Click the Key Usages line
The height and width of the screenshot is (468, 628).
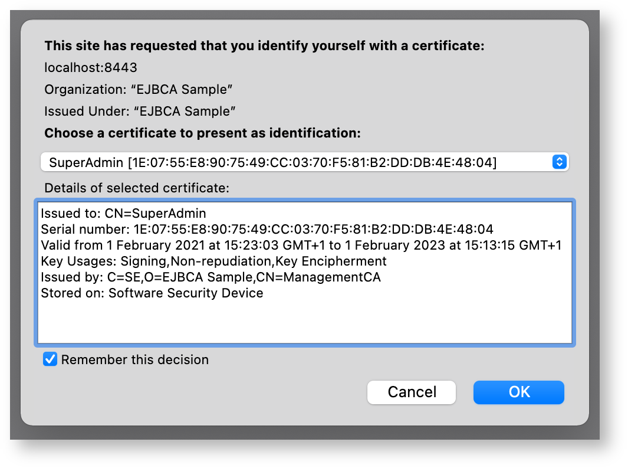[x=213, y=261]
